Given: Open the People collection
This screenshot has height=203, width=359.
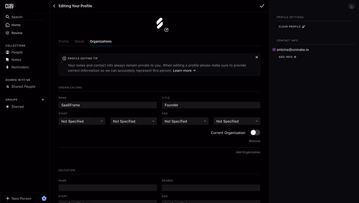Looking at the screenshot, I should tap(17, 52).
